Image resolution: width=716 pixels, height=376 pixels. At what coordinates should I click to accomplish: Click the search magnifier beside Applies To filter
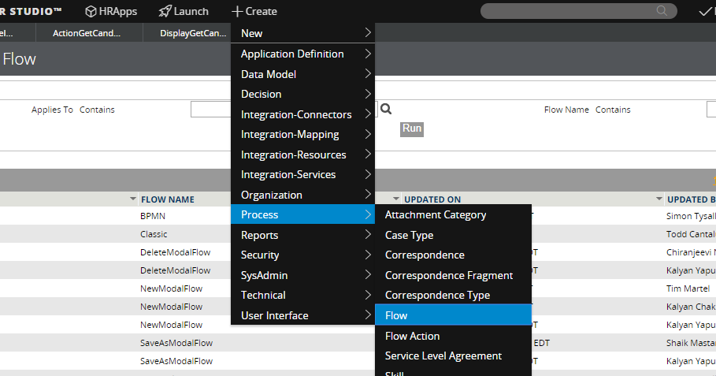[386, 110]
